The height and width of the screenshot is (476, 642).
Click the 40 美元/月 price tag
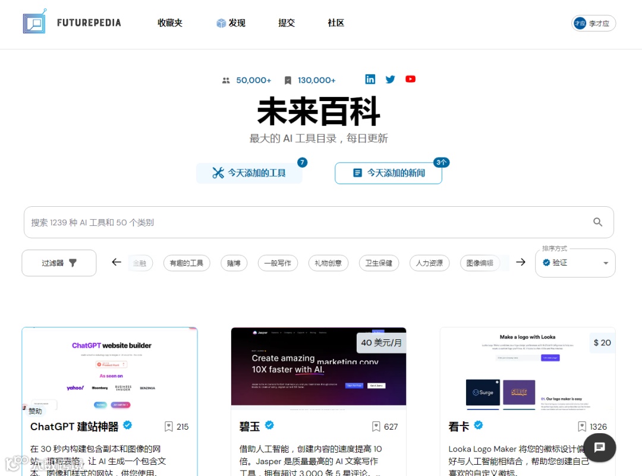click(x=381, y=342)
